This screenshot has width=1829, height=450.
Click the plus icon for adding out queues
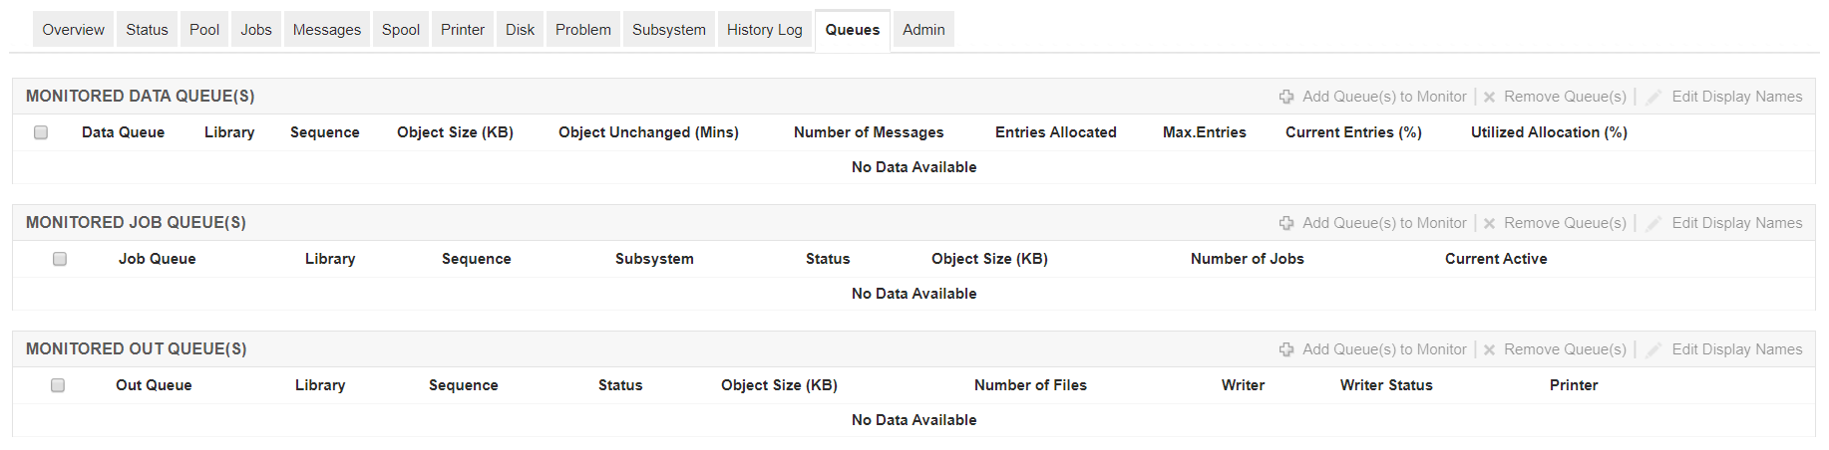point(1286,349)
